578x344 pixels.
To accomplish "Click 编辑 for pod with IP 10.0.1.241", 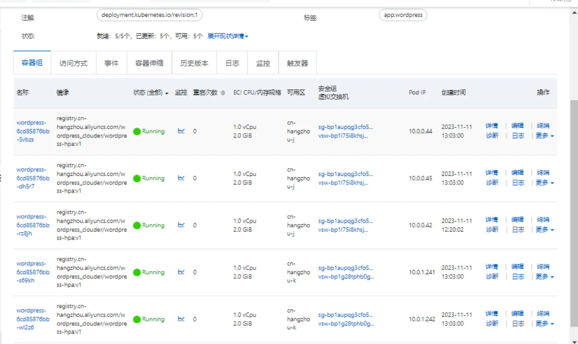I will point(518,267).
